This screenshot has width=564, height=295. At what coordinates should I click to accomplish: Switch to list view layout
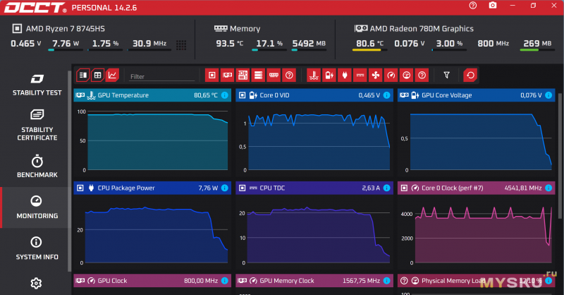click(82, 76)
